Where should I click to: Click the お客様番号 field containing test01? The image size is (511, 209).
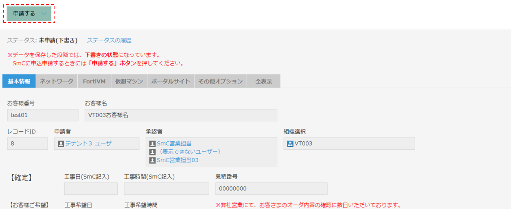coord(43,115)
